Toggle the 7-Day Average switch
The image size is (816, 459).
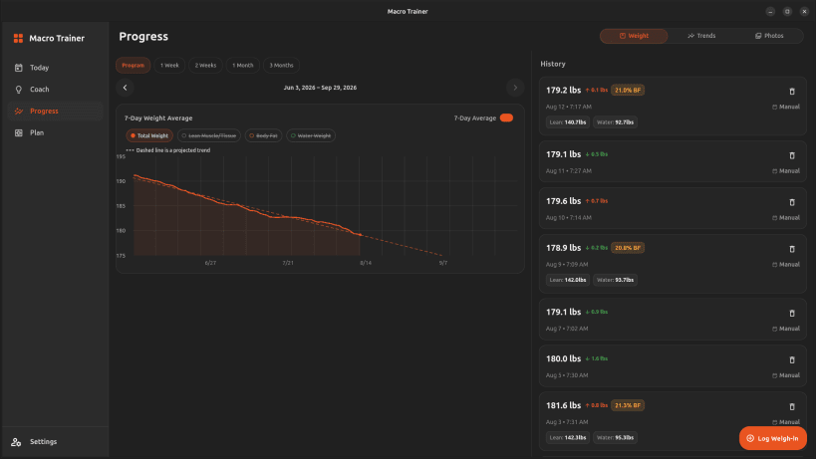click(x=506, y=118)
